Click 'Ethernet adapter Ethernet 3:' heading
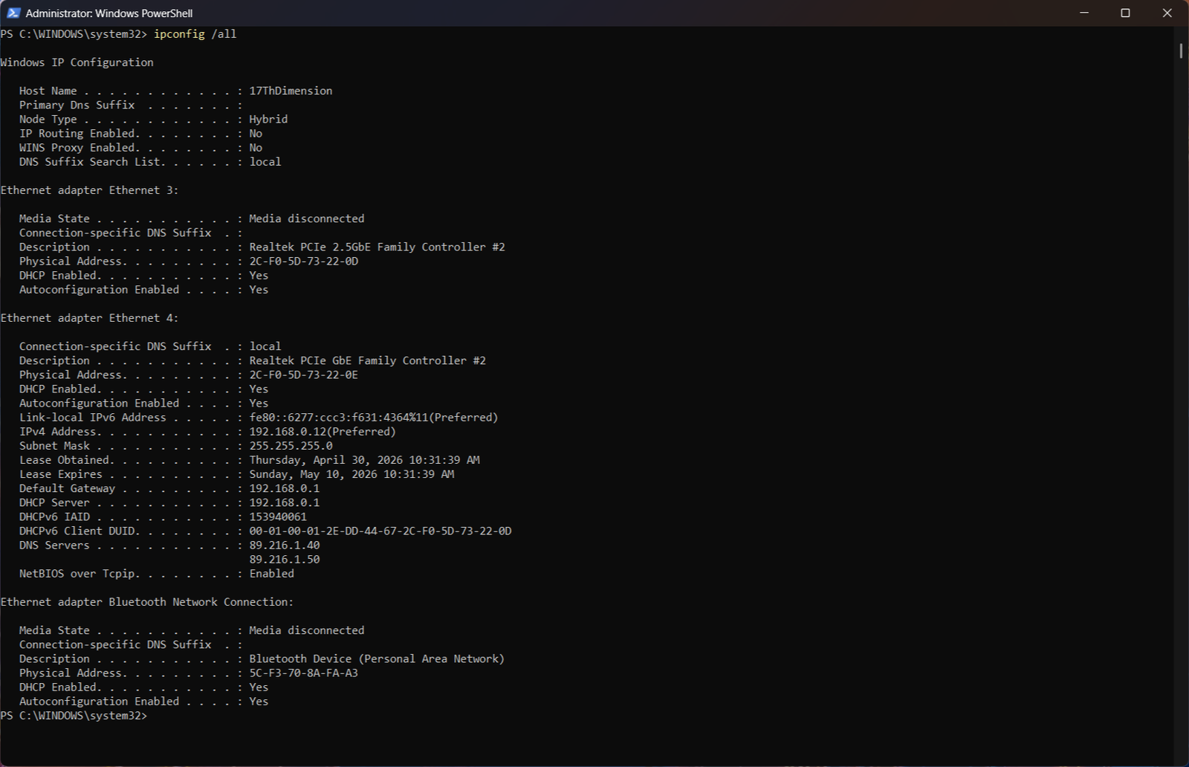 pos(90,190)
